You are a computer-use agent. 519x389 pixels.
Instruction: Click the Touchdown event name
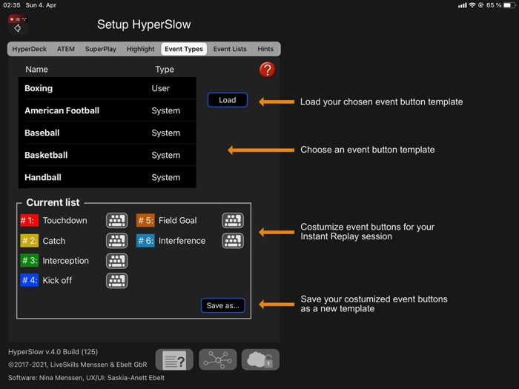(65, 220)
